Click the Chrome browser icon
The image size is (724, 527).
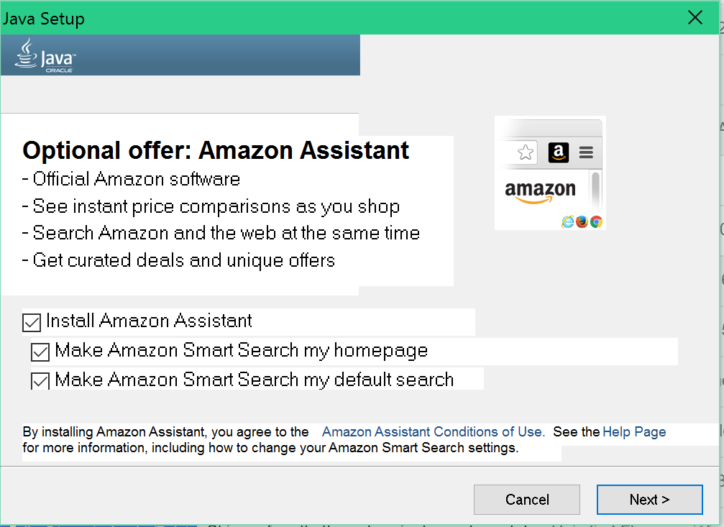(x=596, y=221)
